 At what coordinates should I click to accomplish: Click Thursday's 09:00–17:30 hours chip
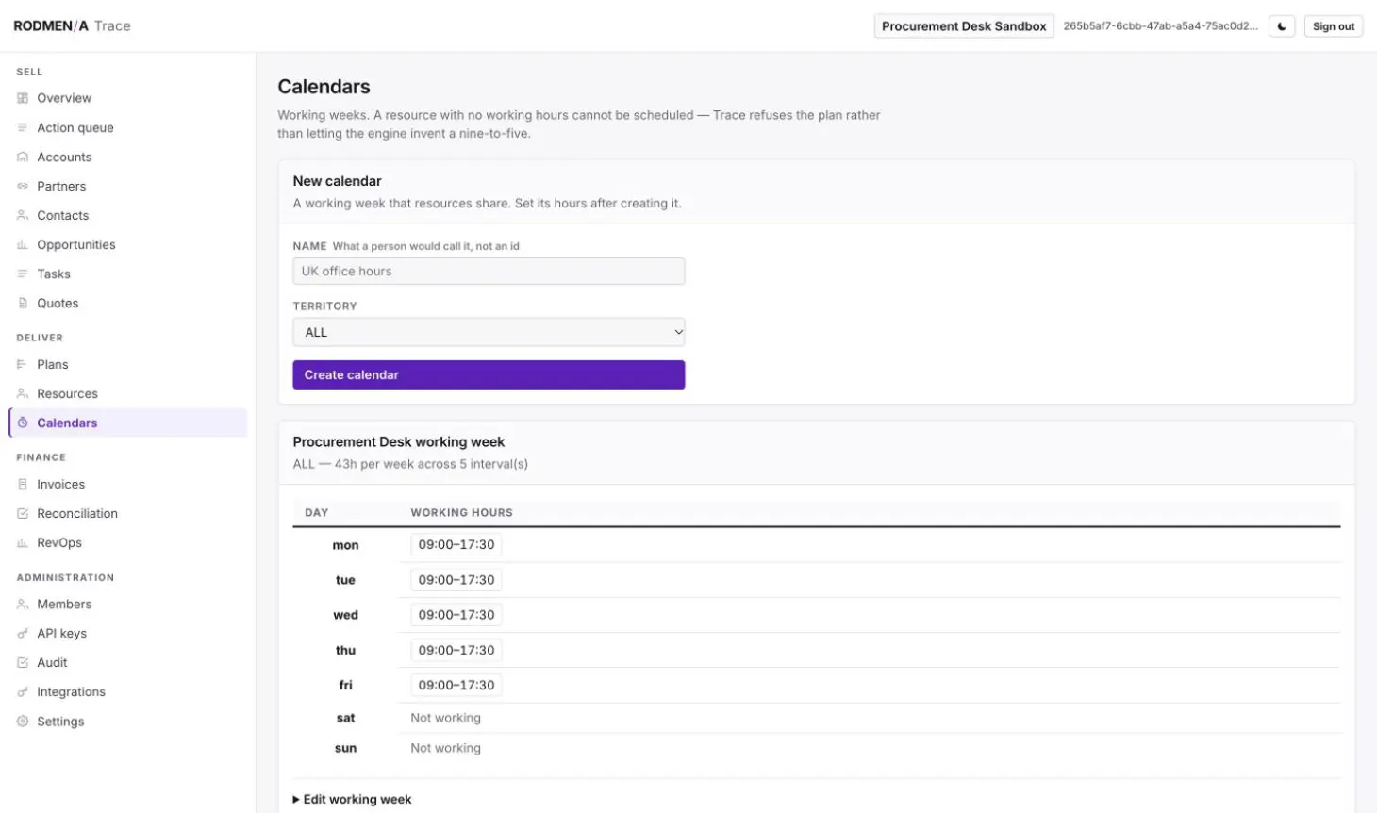tap(456, 650)
